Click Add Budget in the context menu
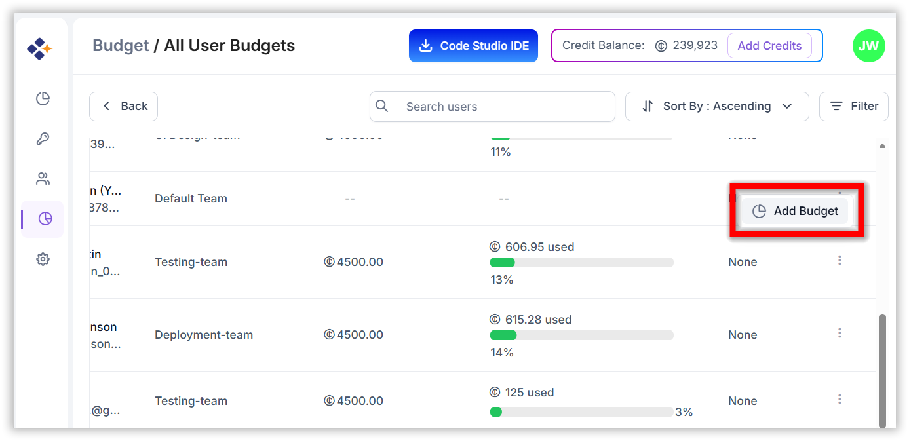The image size is (909, 441). click(795, 211)
